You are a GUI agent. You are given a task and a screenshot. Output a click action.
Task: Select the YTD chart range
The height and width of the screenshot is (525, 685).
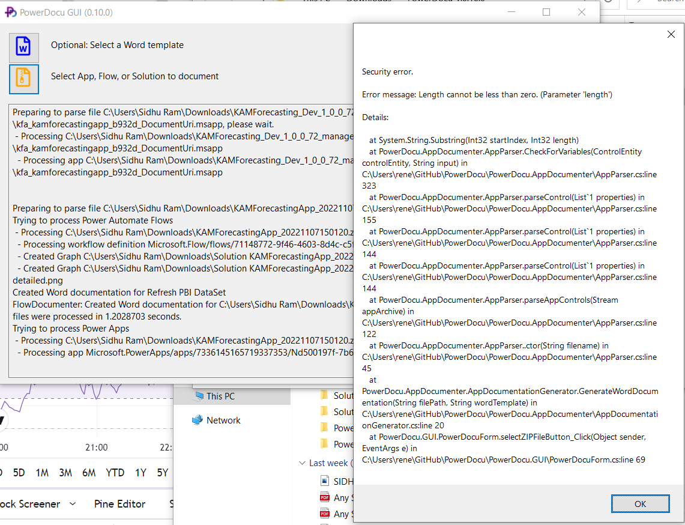pos(115,473)
